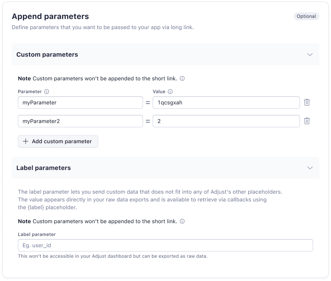Image resolution: width=331 pixels, height=281 pixels.
Task: Click the Optional badge
Action: pyautogui.click(x=306, y=16)
